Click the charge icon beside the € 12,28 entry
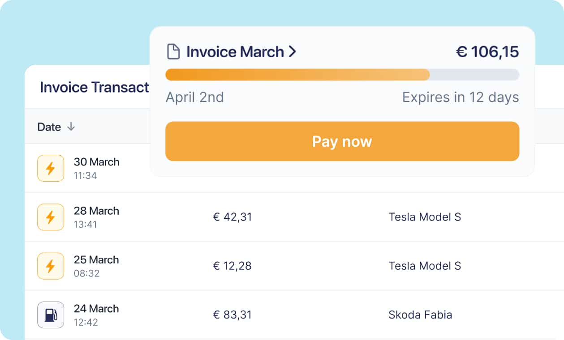This screenshot has width=564, height=340. pos(50,266)
